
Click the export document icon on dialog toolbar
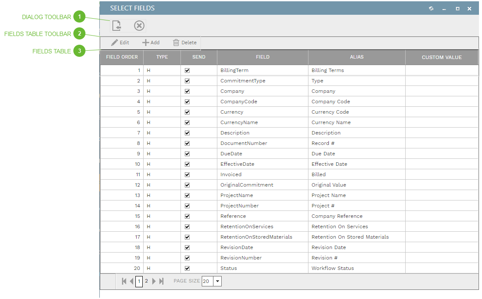[116, 26]
